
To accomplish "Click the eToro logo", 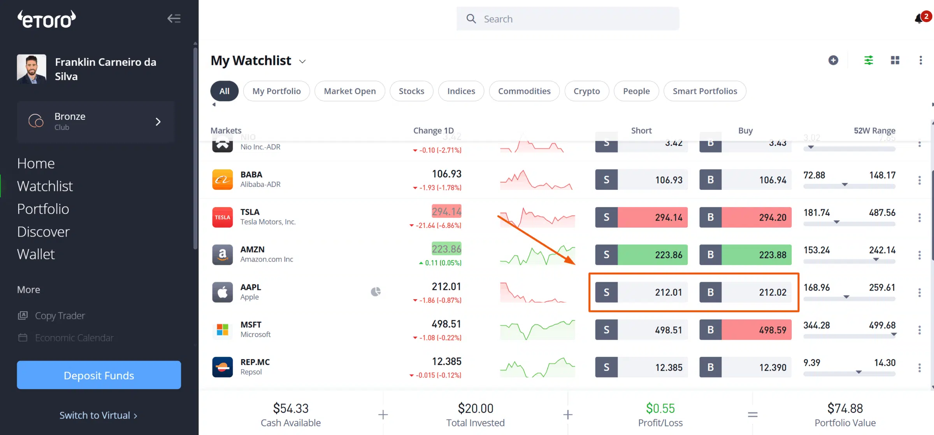I will (x=47, y=19).
